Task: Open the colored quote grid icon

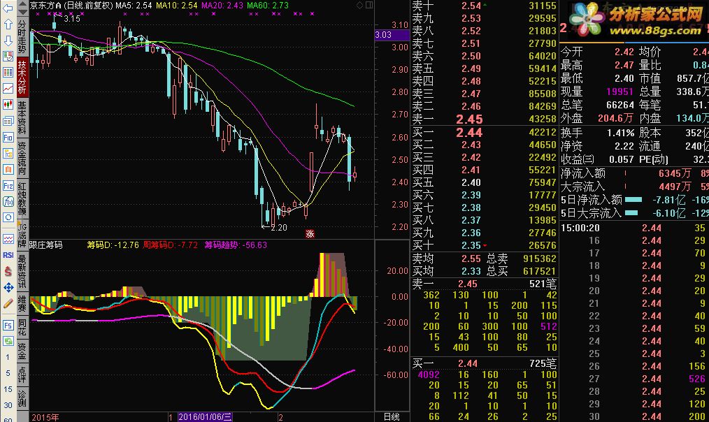Action: point(8,72)
